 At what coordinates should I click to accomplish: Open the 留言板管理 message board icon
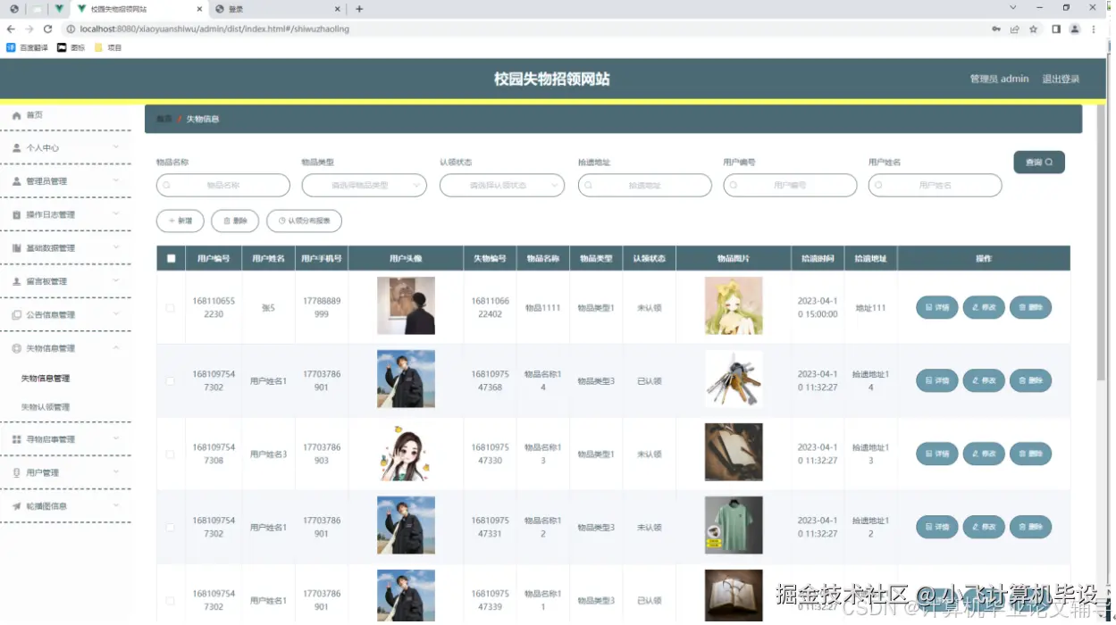[16, 281]
